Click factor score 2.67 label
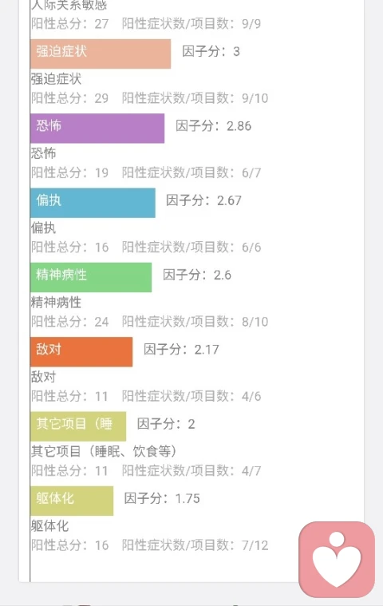 tap(203, 200)
